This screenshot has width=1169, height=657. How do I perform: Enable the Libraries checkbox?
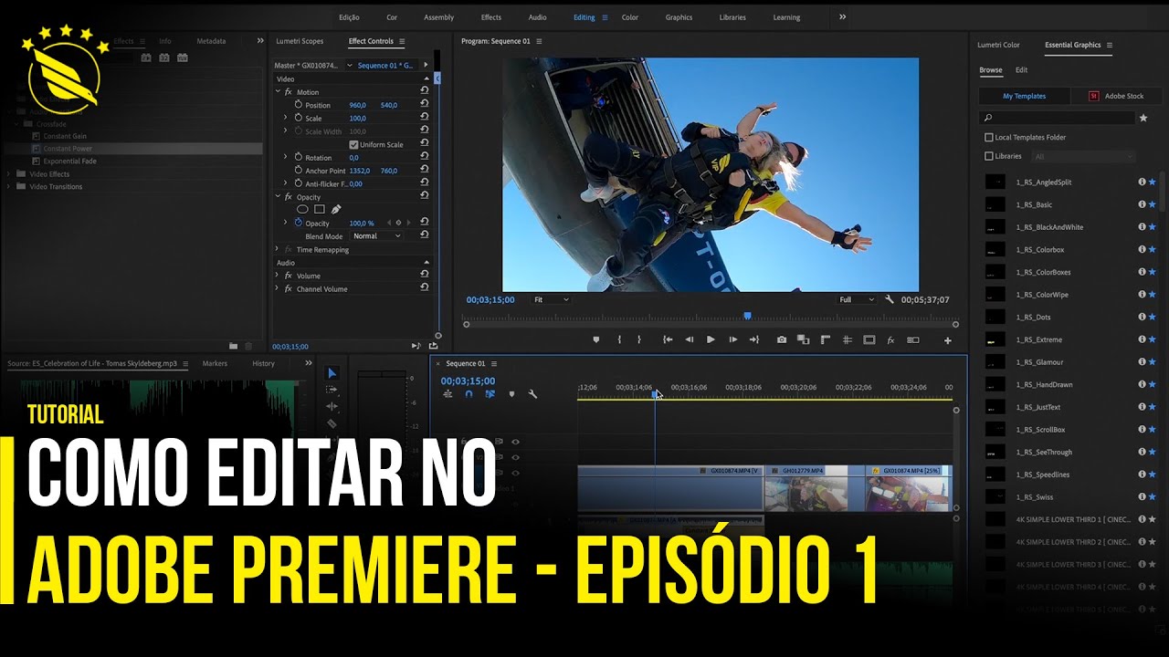[989, 156]
